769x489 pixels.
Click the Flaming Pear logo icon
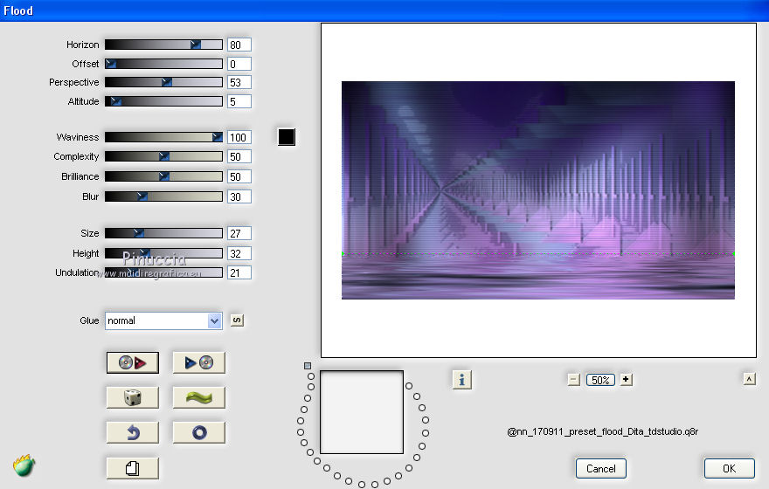24,465
